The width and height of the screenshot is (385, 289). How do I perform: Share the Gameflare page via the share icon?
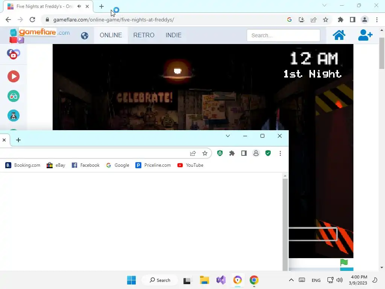pyautogui.click(x=314, y=20)
